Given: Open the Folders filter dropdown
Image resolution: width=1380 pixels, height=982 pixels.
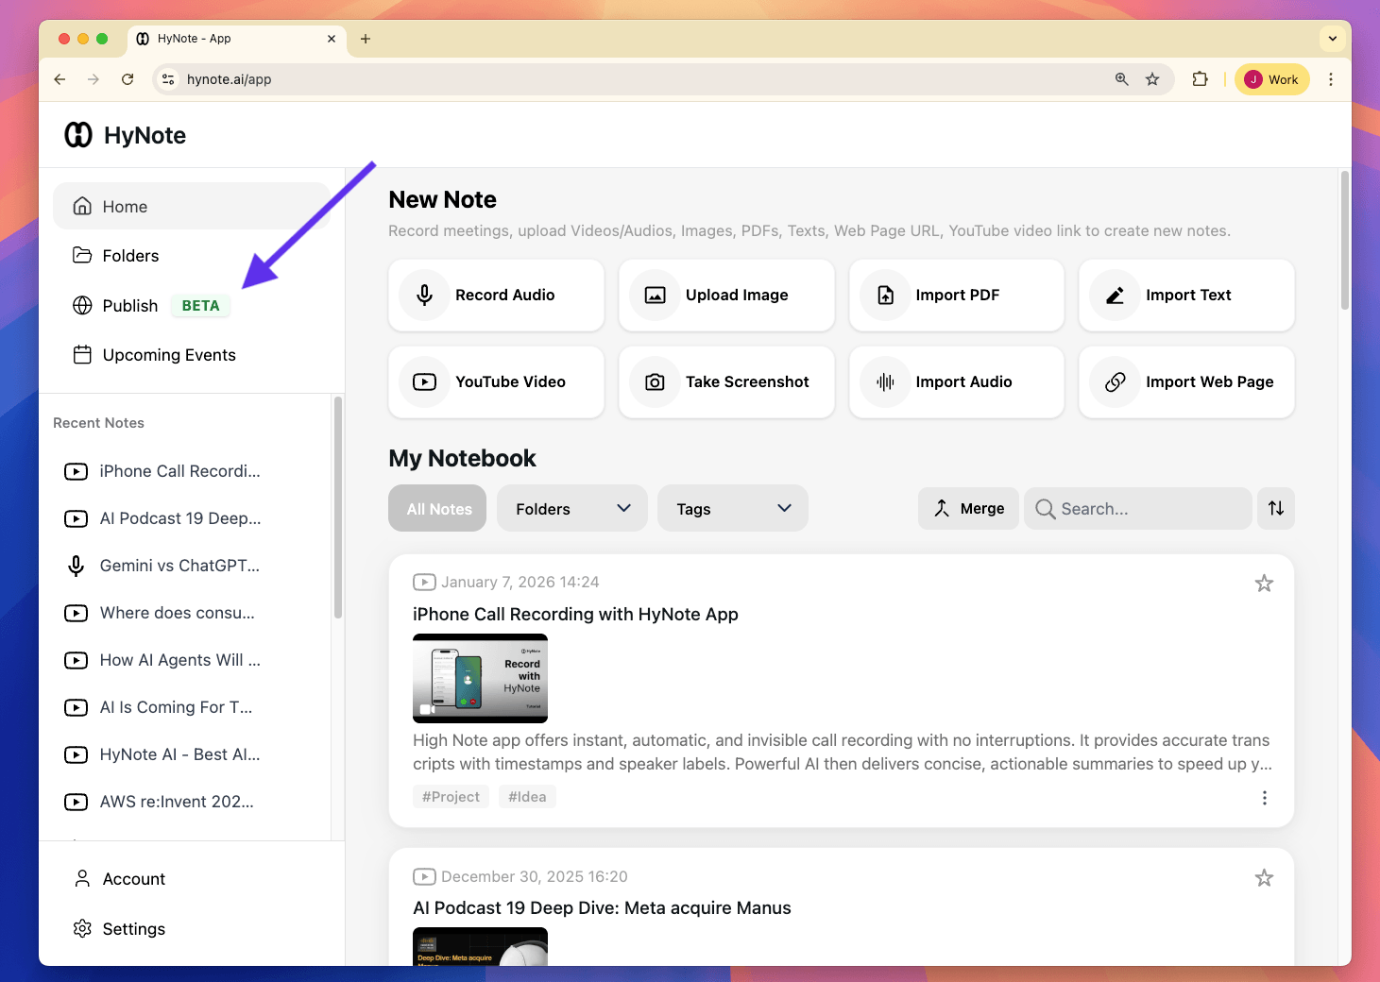Looking at the screenshot, I should point(571,508).
